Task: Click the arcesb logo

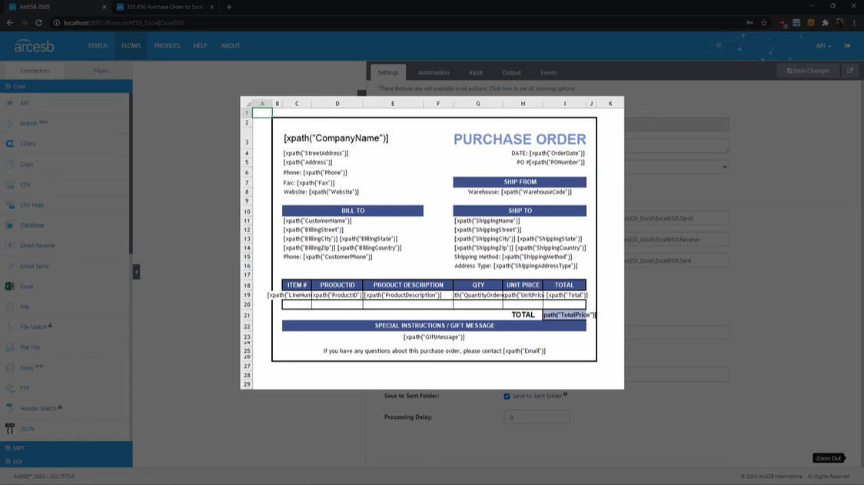Action: click(x=34, y=46)
